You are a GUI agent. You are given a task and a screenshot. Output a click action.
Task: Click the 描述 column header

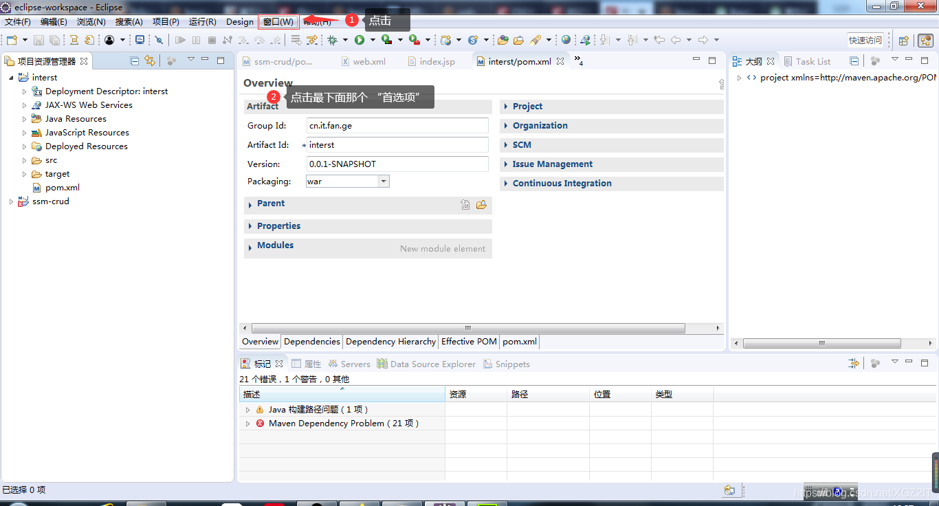pos(342,395)
